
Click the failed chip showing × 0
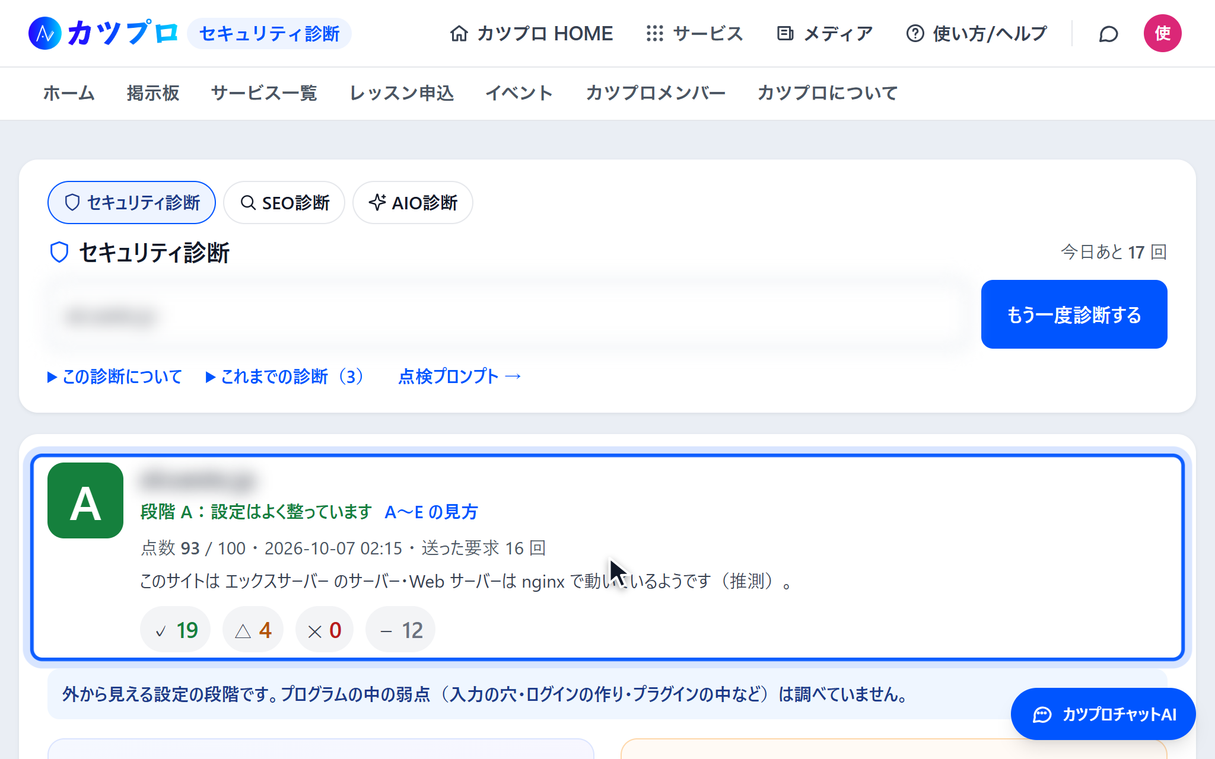pyautogui.click(x=325, y=630)
